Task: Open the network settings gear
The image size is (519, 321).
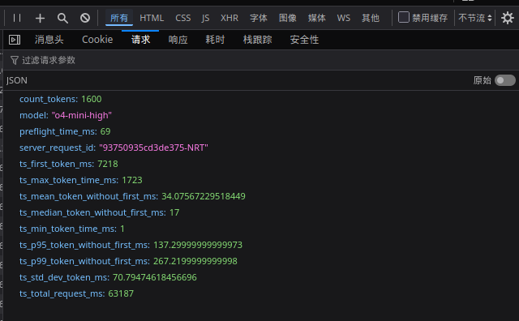Action: pyautogui.click(x=507, y=18)
